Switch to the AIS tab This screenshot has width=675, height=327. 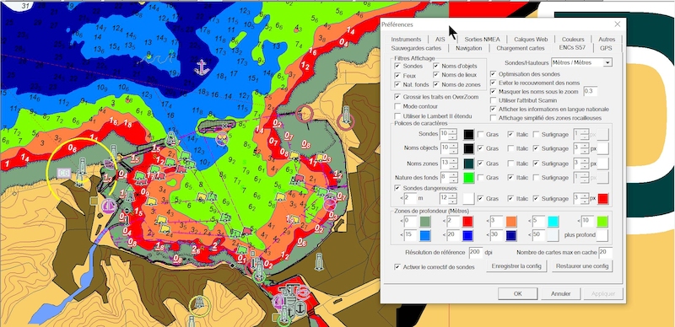click(440, 39)
